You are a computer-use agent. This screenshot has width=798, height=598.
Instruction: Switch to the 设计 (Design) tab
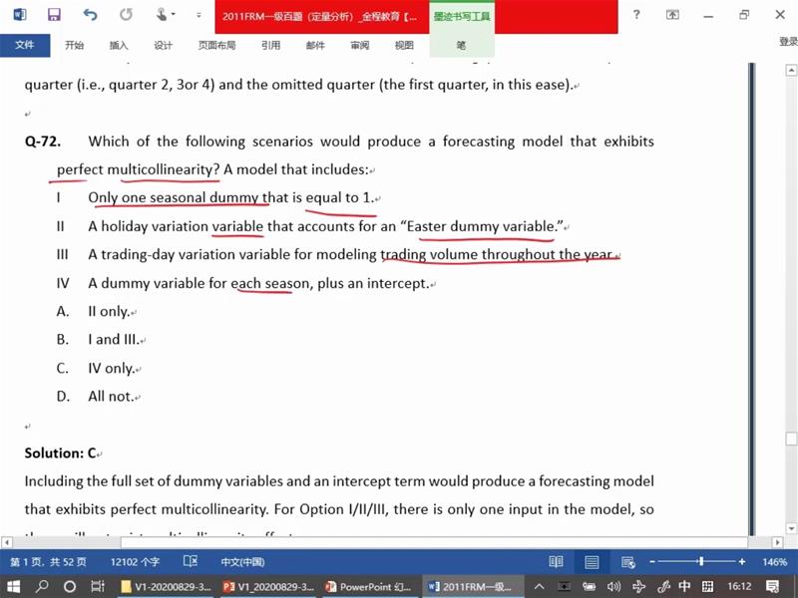coord(163,45)
